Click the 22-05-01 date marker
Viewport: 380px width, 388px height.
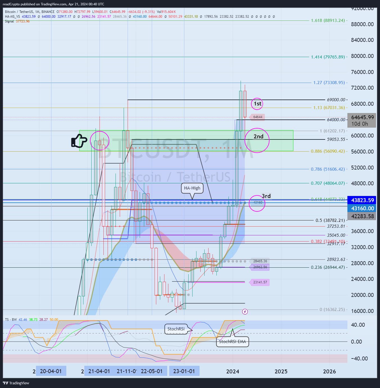pyautogui.click(x=152, y=371)
